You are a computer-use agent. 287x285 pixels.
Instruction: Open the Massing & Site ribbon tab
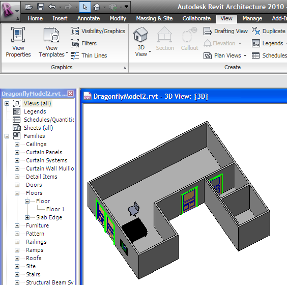154,18
